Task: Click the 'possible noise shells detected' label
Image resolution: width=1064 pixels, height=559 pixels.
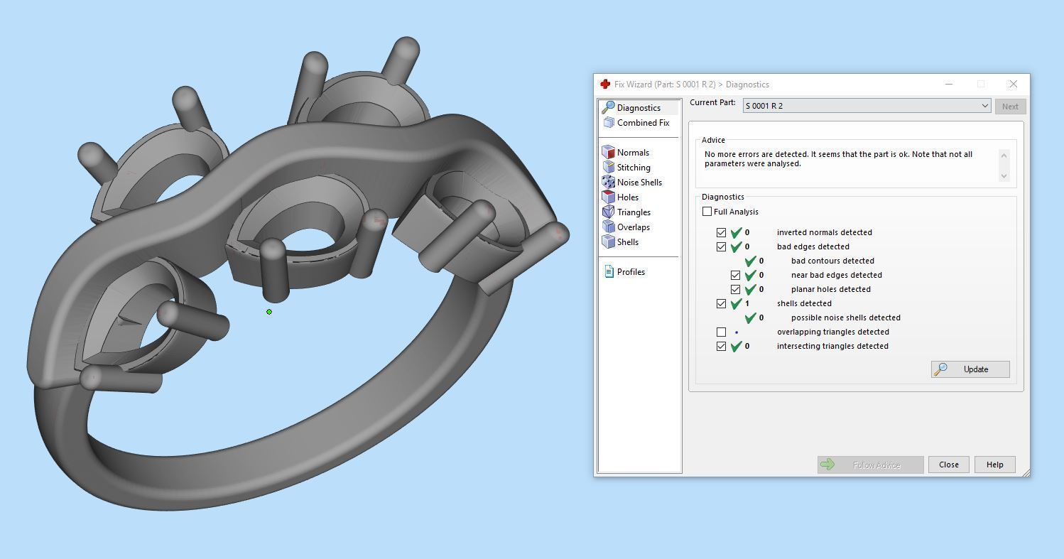Action: click(x=845, y=318)
